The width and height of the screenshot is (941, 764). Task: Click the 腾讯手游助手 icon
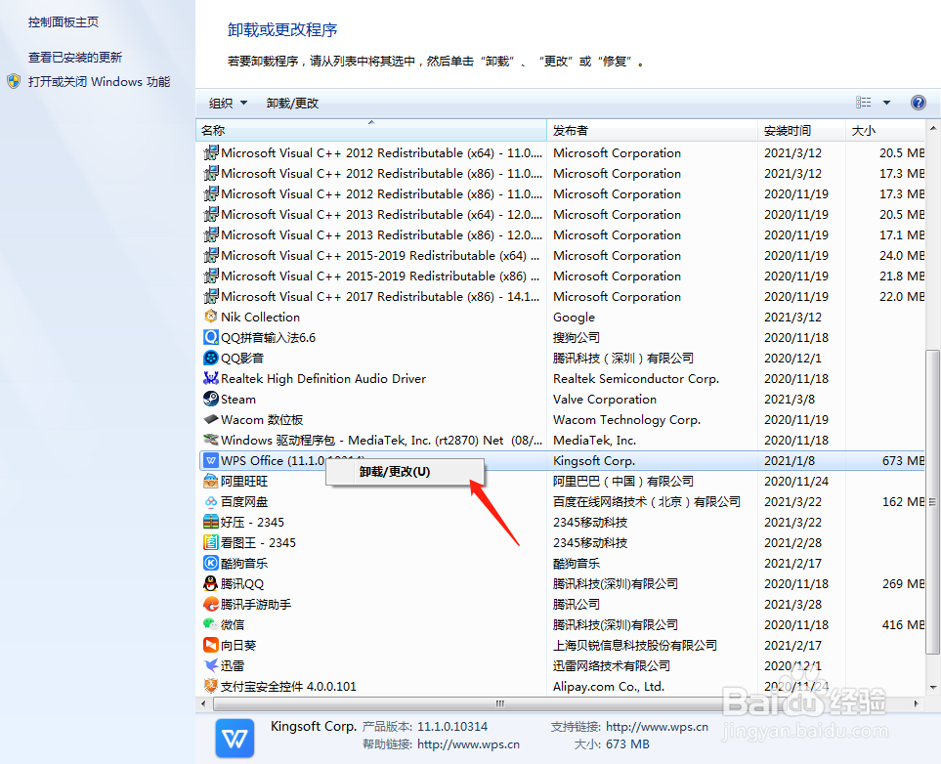click(x=211, y=604)
